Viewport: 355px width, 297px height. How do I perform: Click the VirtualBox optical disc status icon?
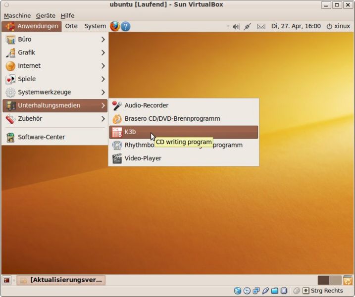click(247, 291)
